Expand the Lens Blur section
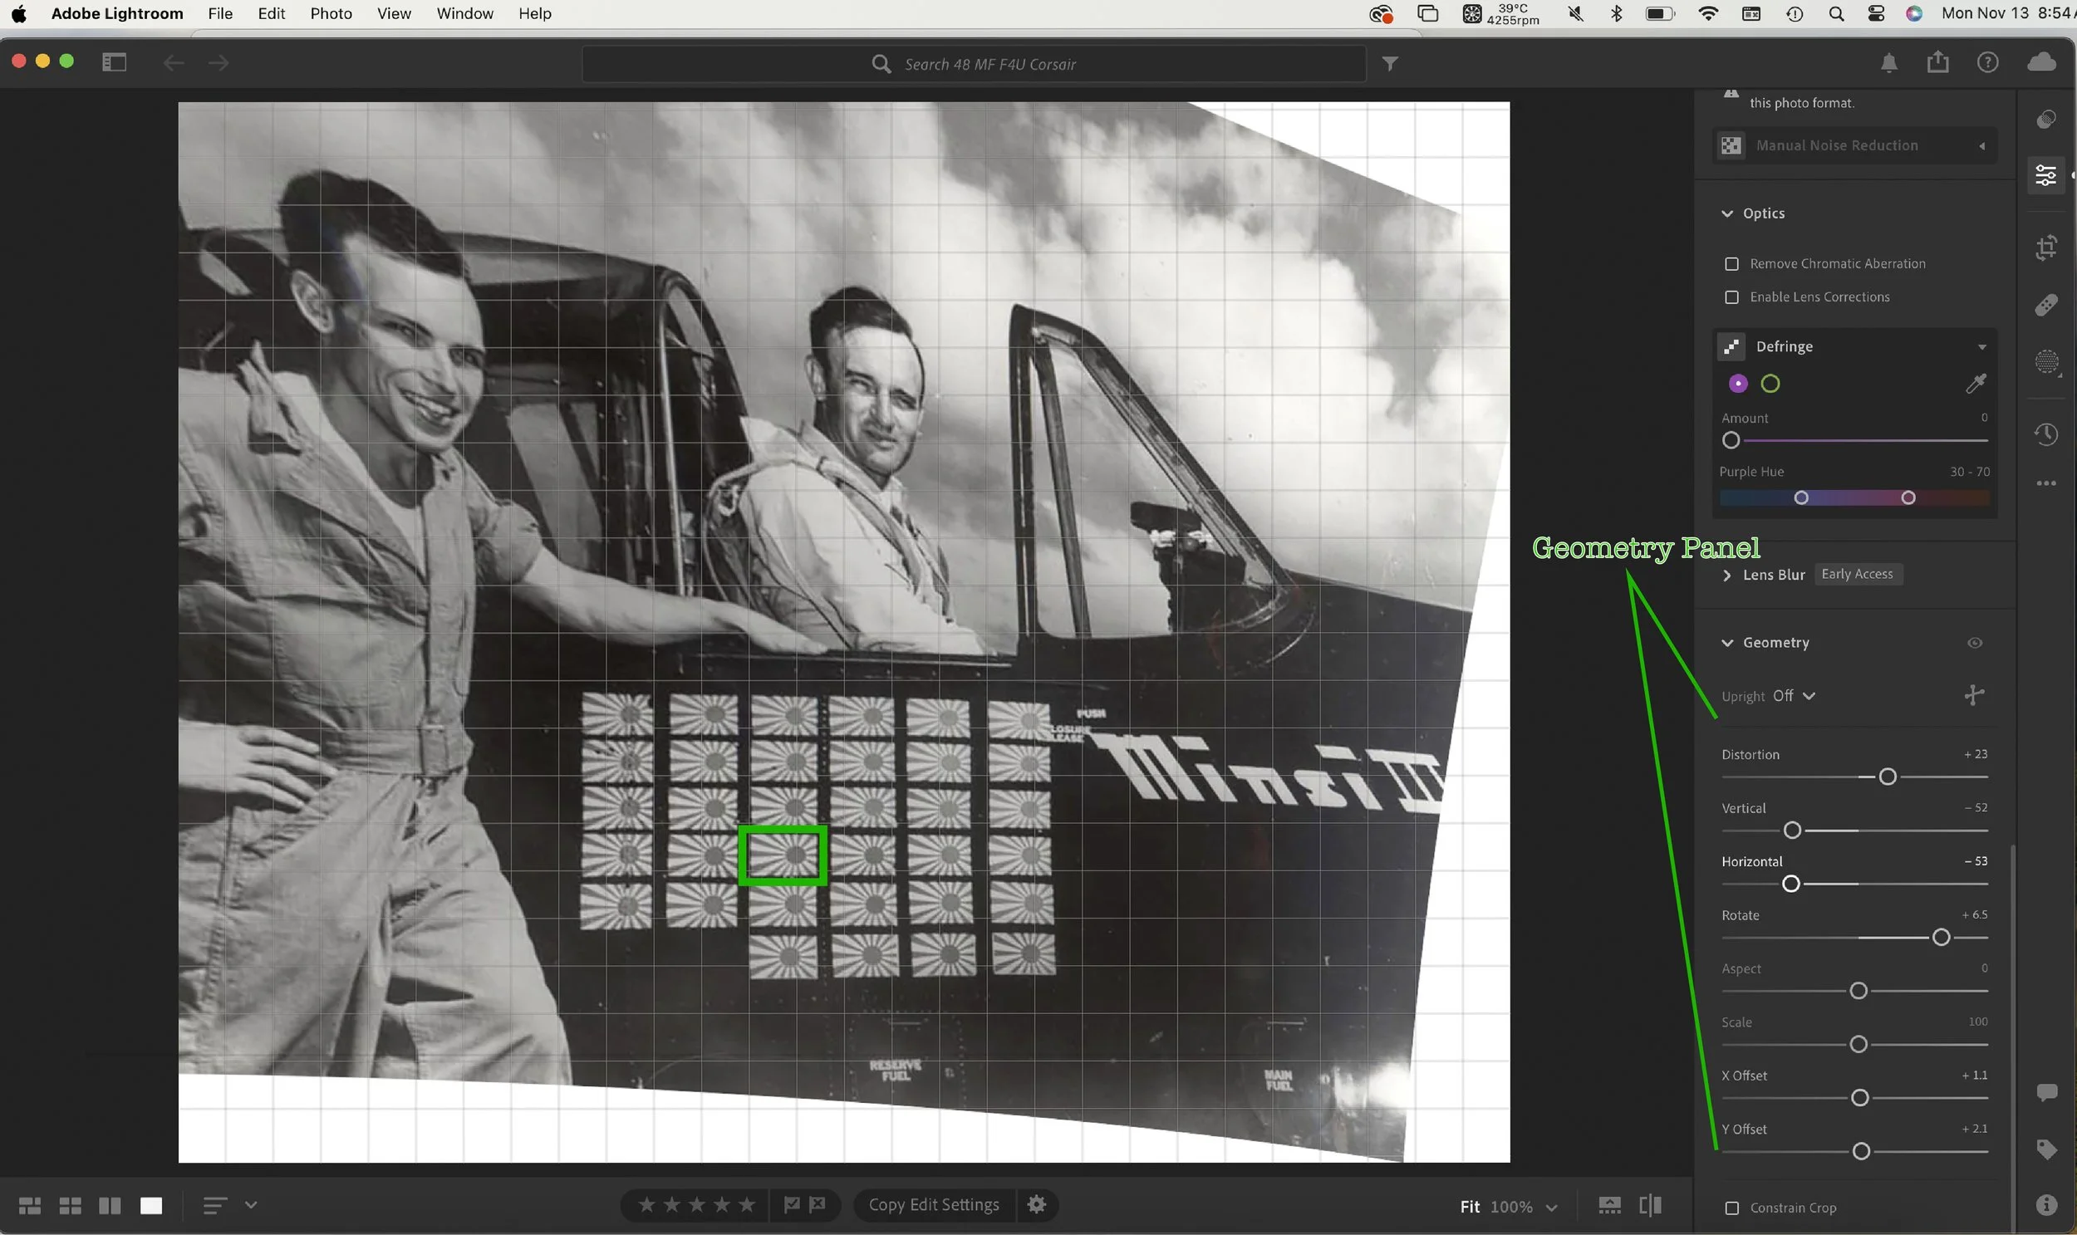 [1726, 575]
